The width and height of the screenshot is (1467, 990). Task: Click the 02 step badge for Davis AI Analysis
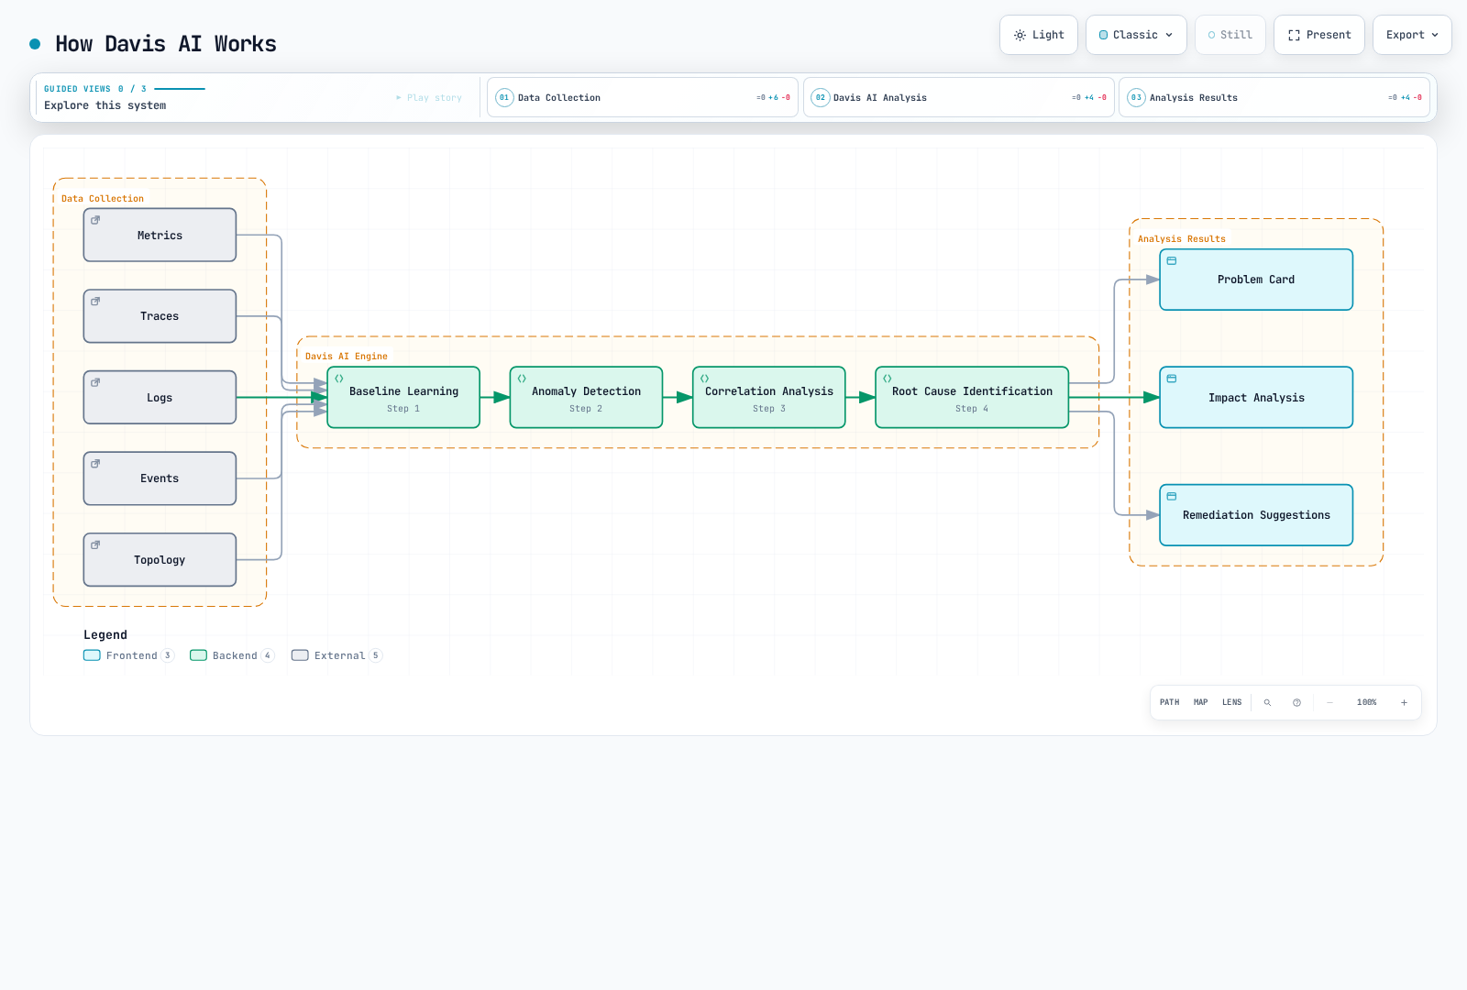point(821,97)
